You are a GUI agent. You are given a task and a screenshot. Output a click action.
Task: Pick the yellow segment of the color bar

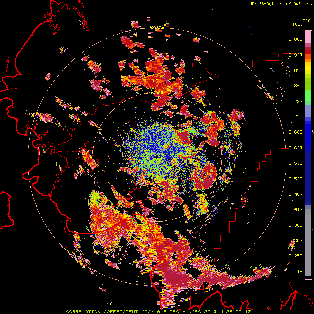[x=308, y=68]
